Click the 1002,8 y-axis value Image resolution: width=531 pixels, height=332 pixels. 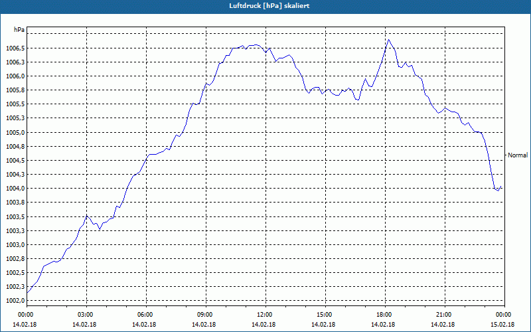[x=15, y=259]
